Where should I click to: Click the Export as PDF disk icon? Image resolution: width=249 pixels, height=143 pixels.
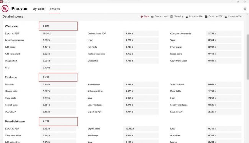tap(206, 16)
